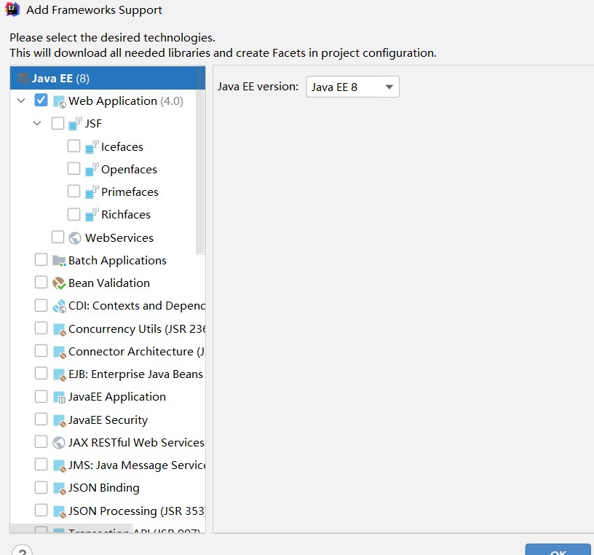594x555 pixels.
Task: Check the JMS Java Message Service checkbox
Action: 41,465
